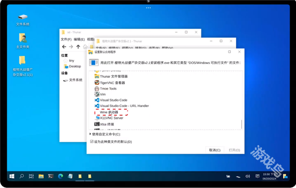Go forward in sd Thunar window

(71, 46)
